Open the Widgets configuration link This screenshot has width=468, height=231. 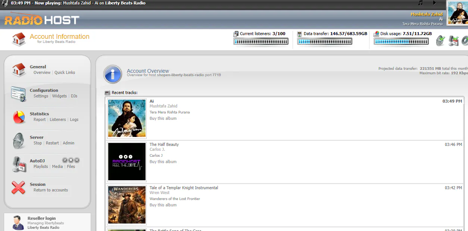[59, 96]
